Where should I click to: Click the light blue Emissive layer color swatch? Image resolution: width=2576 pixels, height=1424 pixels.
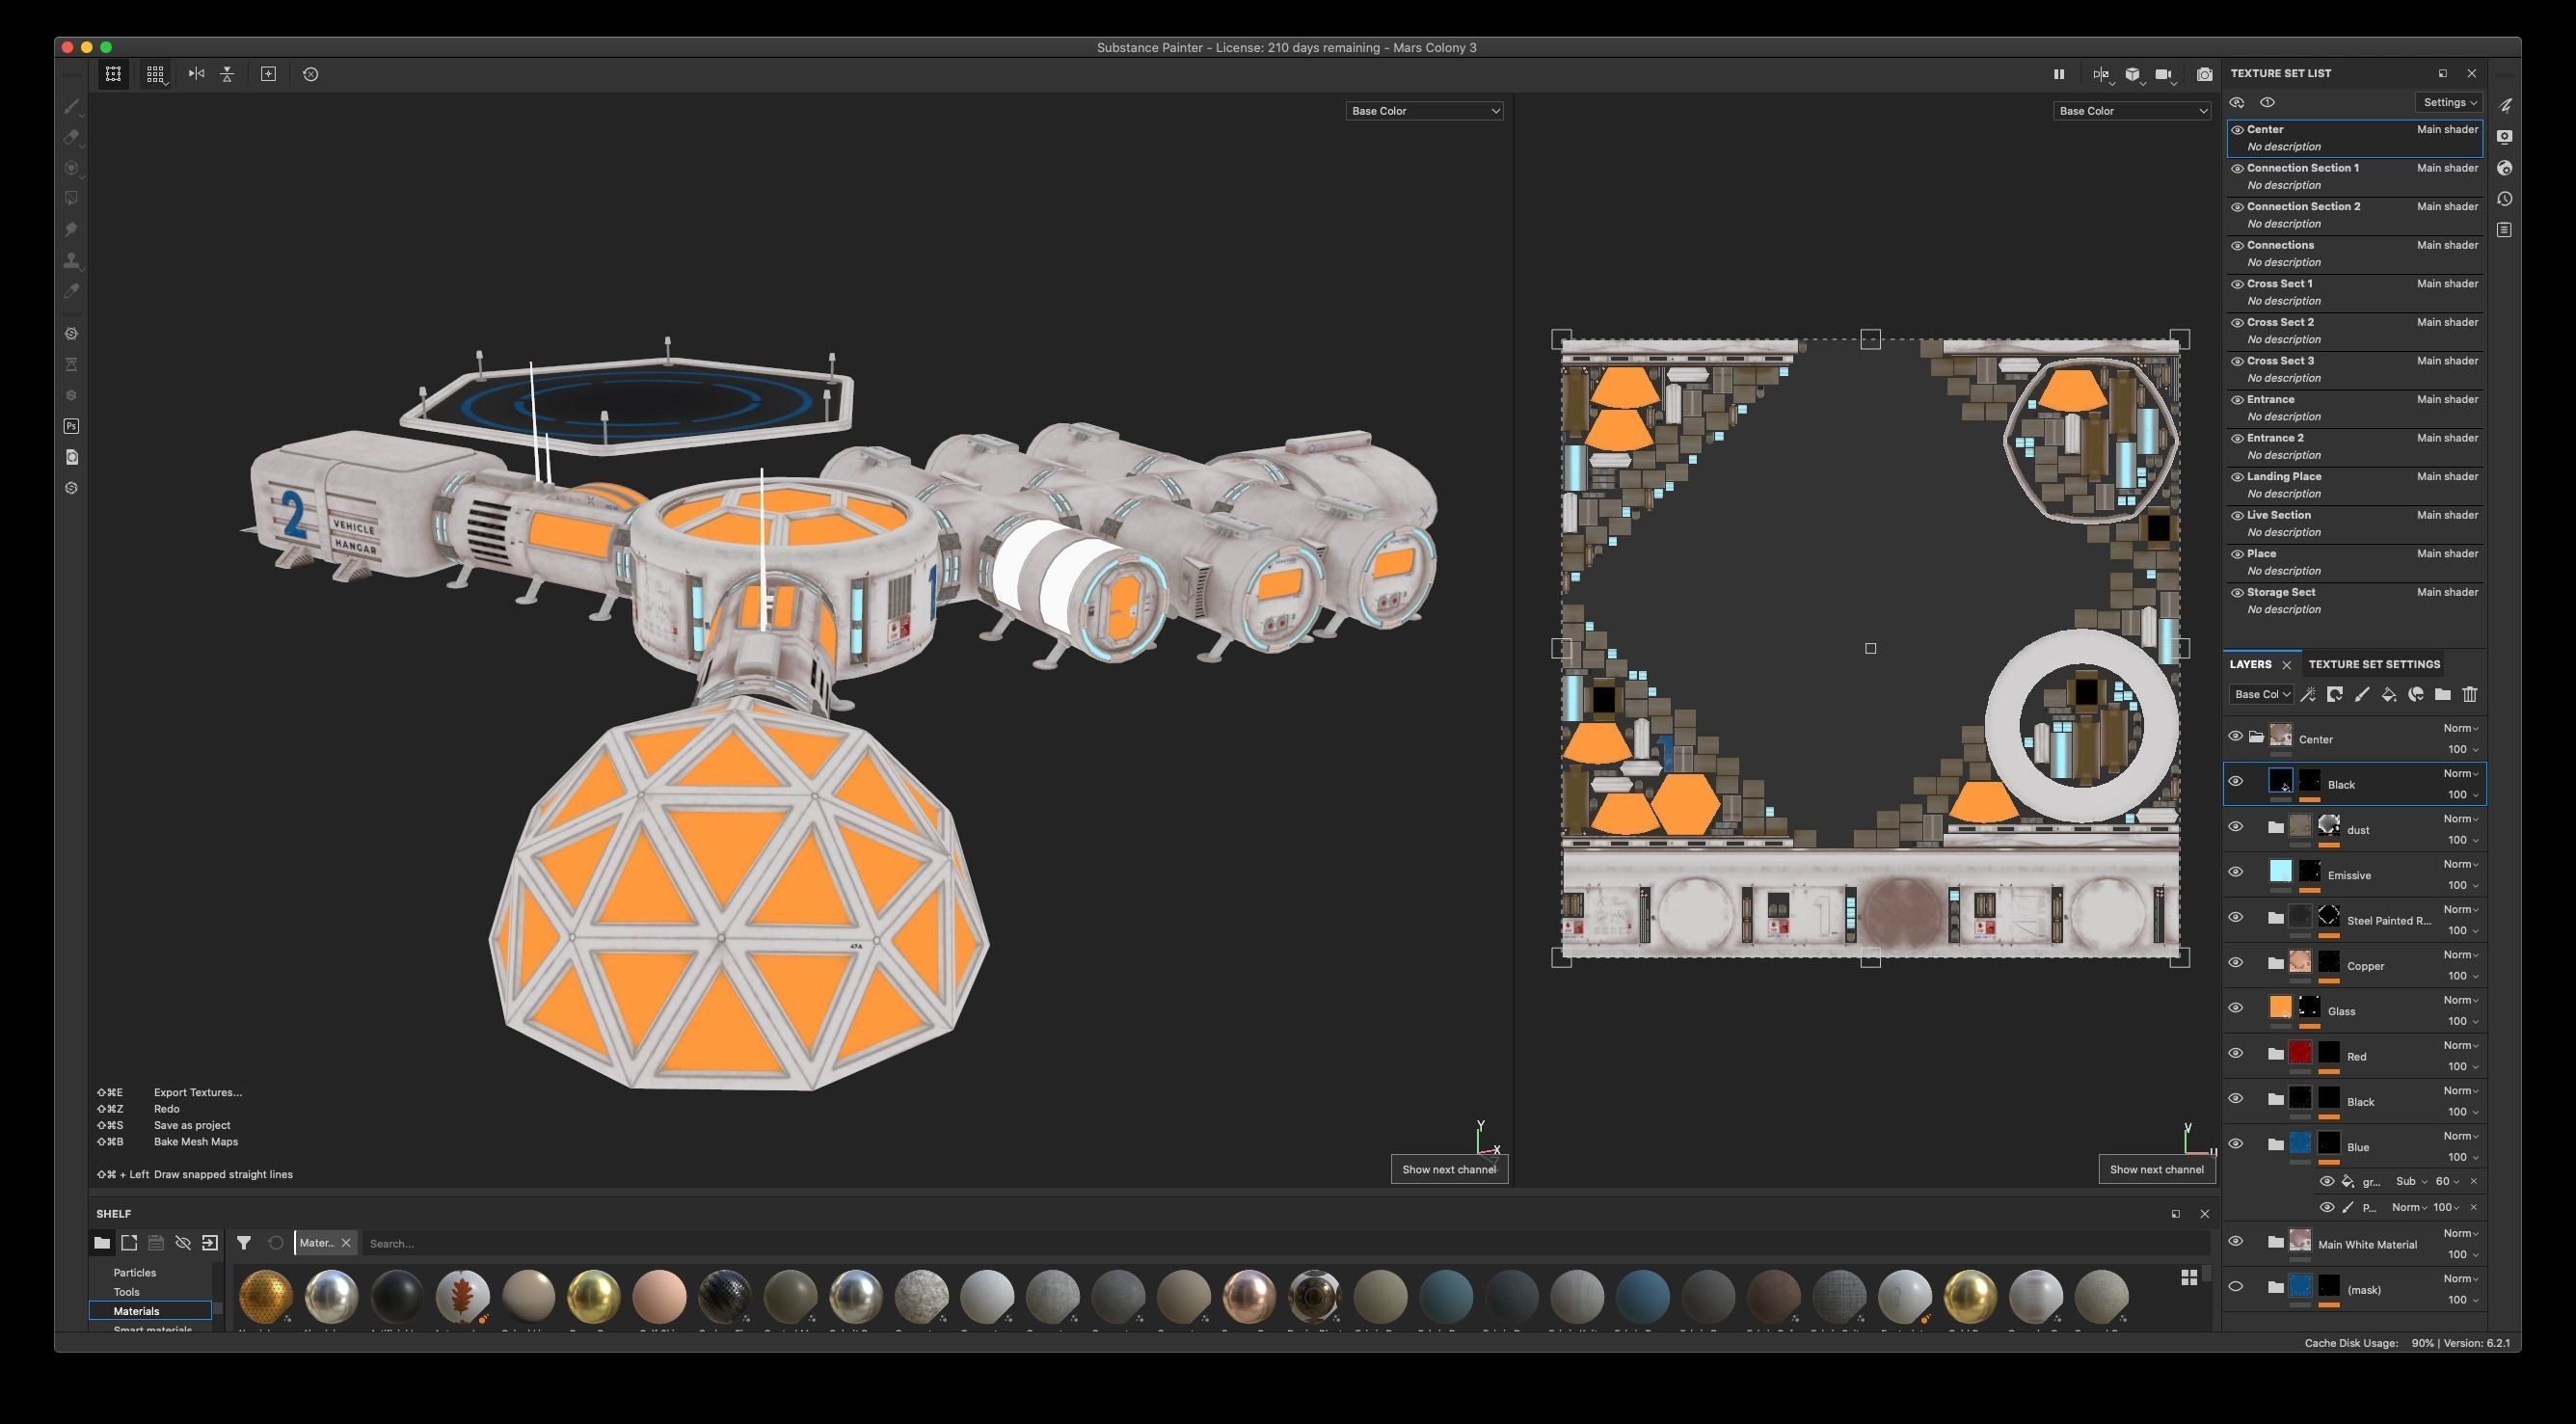pos(2280,872)
